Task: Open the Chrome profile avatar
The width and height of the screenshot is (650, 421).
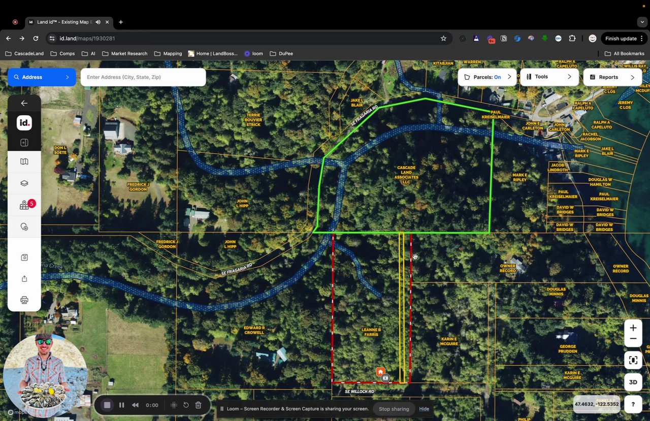Action: 592,39
